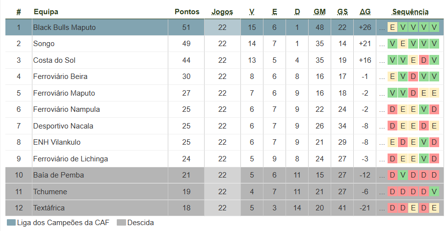
Task: Click the last E badge in Textáfrica's sequence
Action: click(434, 208)
